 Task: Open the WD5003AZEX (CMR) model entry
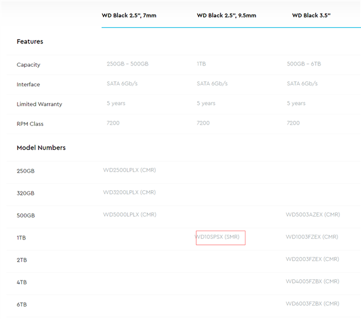pyautogui.click(x=313, y=215)
